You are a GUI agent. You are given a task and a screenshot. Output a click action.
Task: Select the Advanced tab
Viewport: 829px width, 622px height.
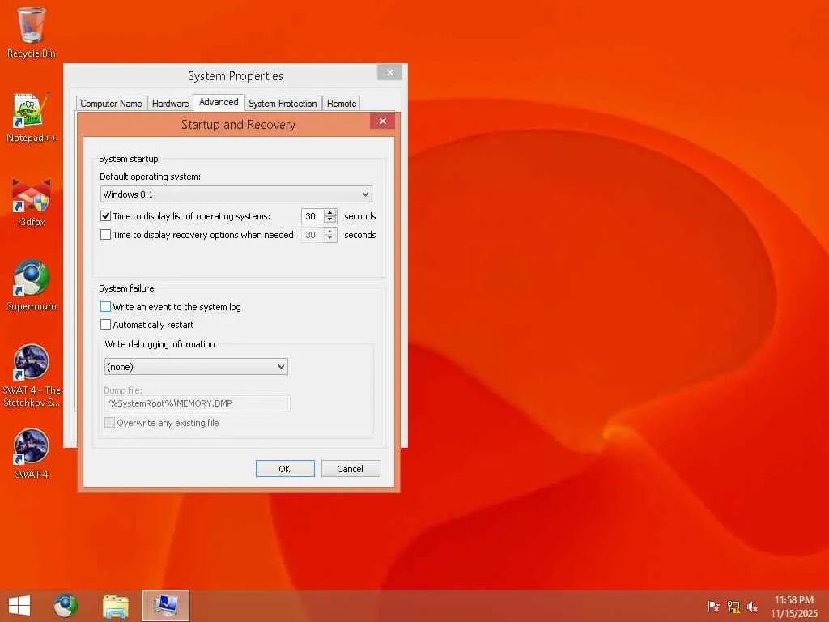pos(219,102)
